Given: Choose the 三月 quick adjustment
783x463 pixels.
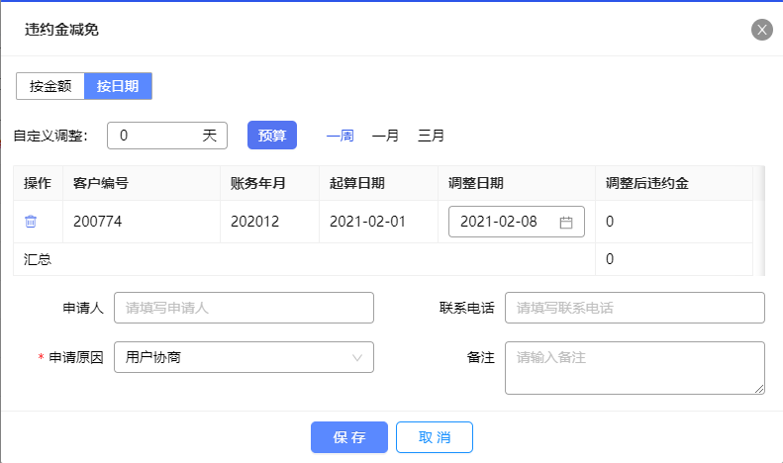Looking at the screenshot, I should pyautogui.click(x=431, y=136).
